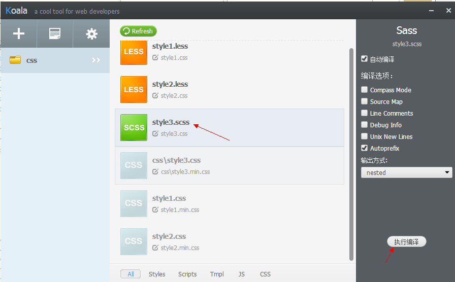
Task: Switch to the CSS filter tab
Action: (265, 274)
